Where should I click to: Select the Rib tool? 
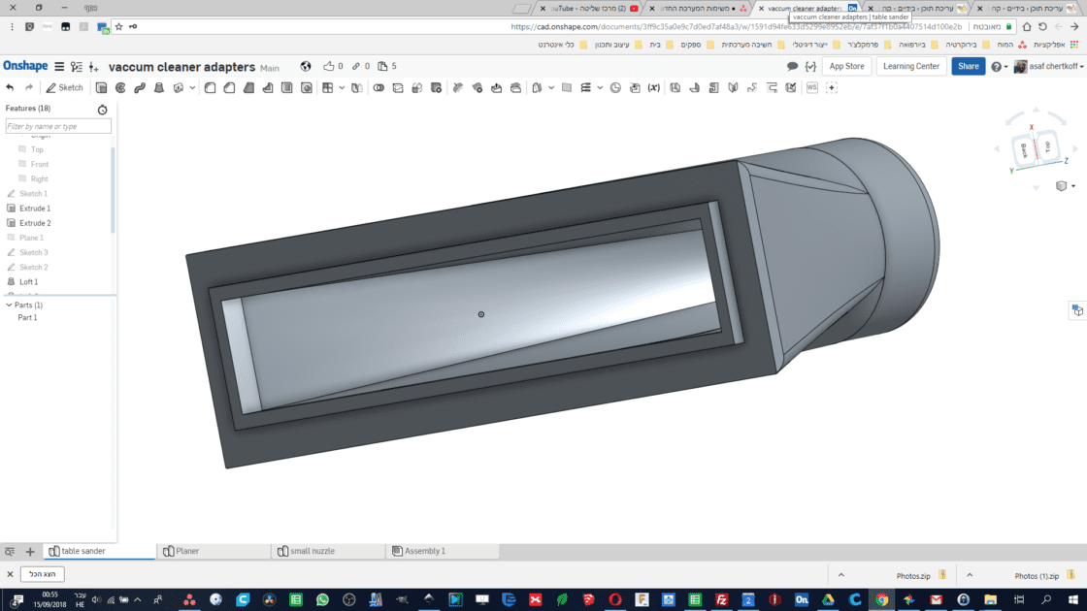tap(268, 88)
